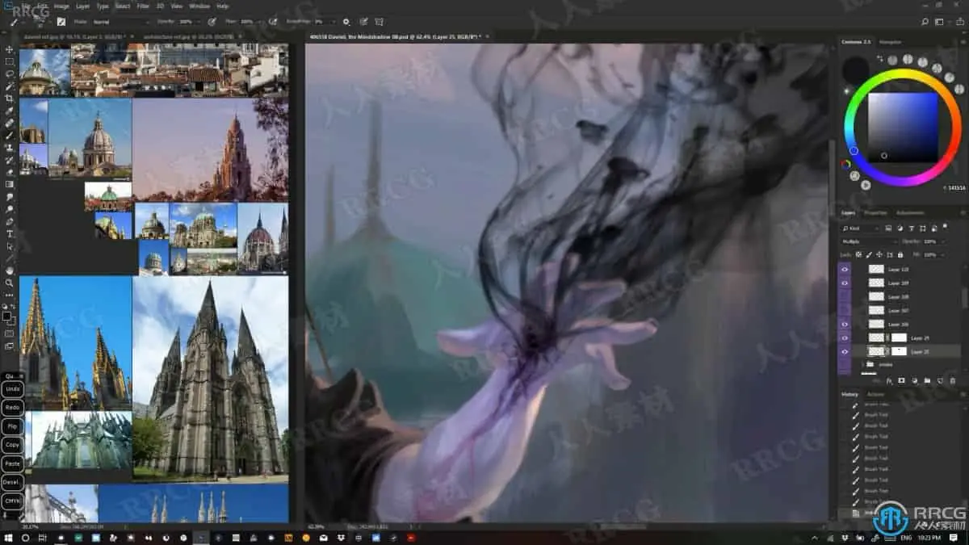Screen dimensions: 969x545
Task: Click the lock position icon
Action: click(880, 254)
